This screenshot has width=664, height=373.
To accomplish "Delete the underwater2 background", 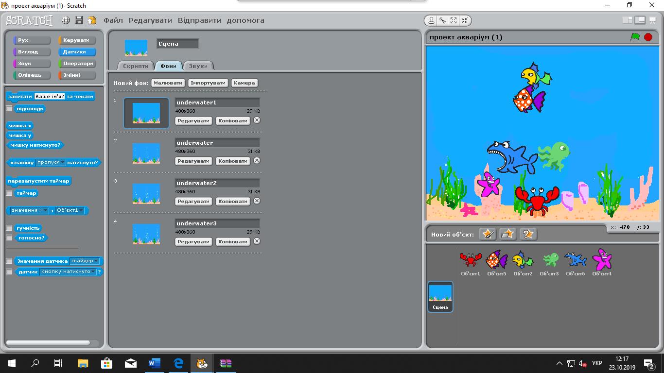I will point(257,201).
